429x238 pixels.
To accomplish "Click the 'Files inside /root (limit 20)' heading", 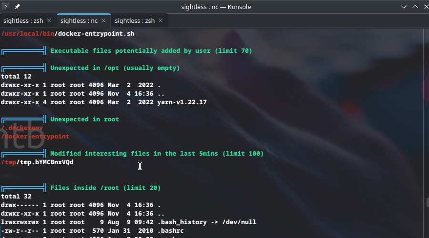I will pyautogui.click(x=105, y=188).
